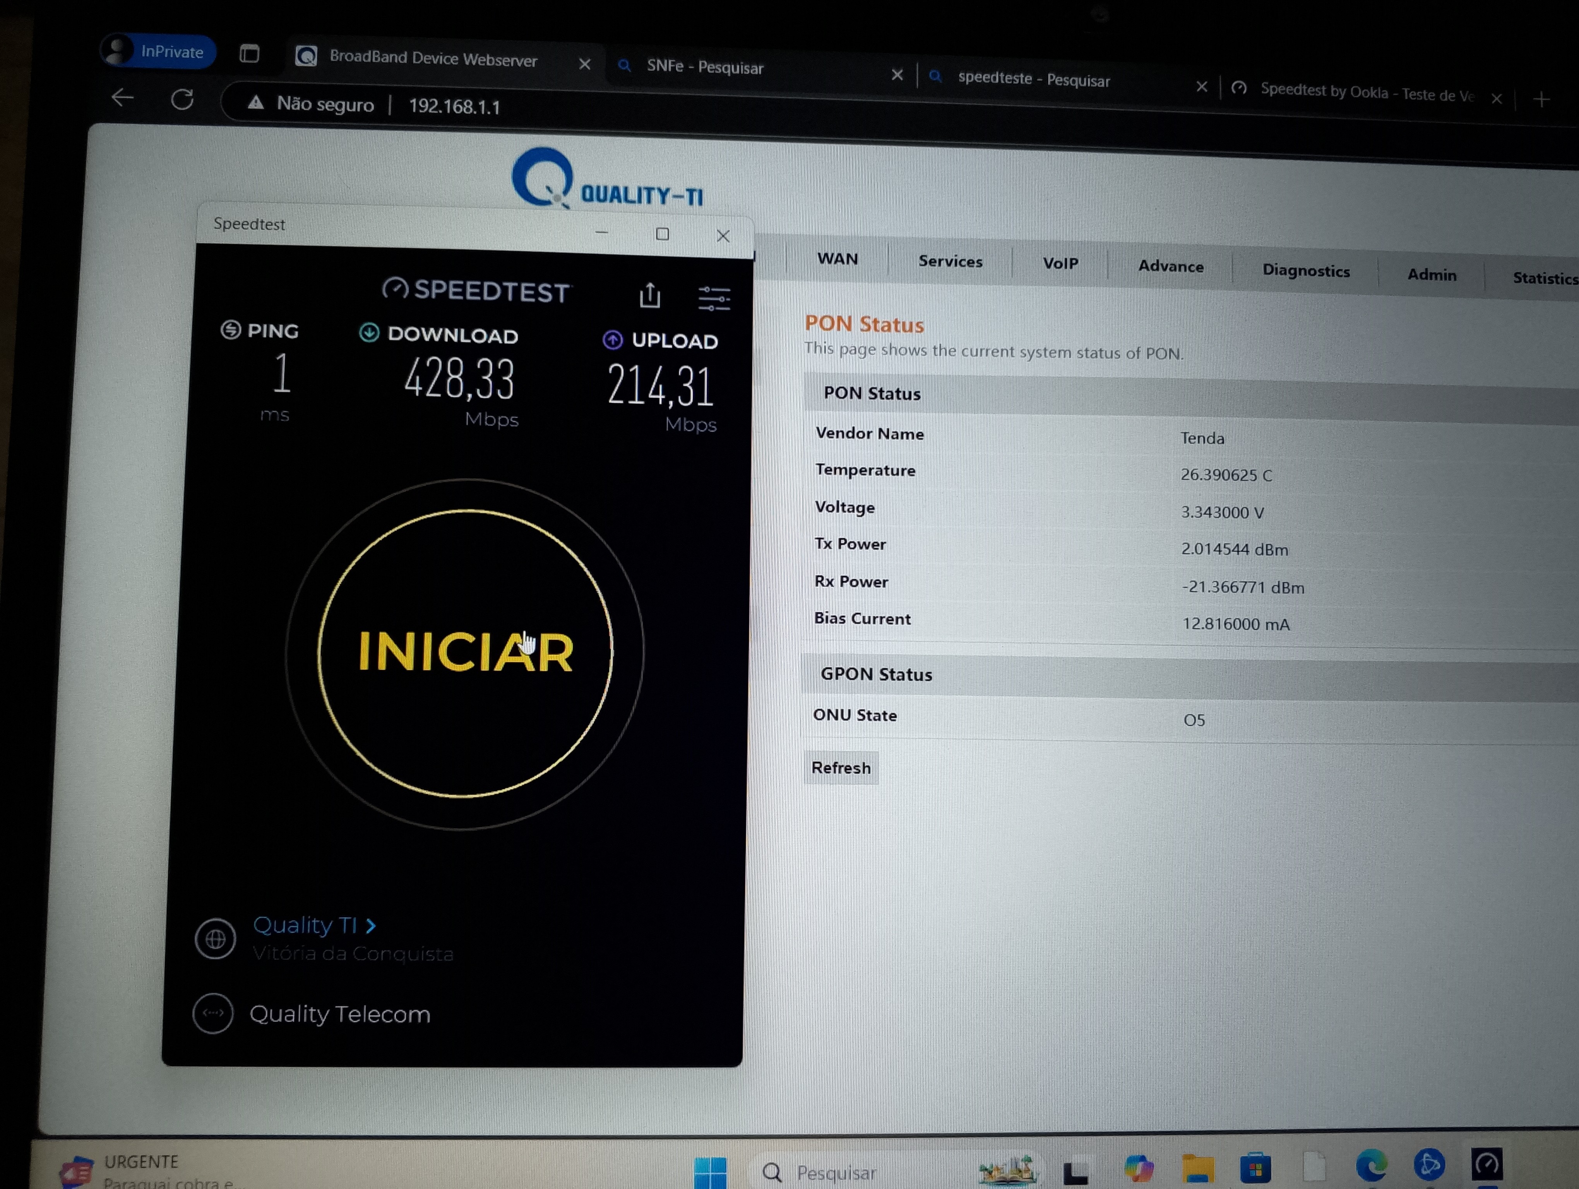Go back with browser arrow icon
Screen dimensions: 1579x1189
123,97
